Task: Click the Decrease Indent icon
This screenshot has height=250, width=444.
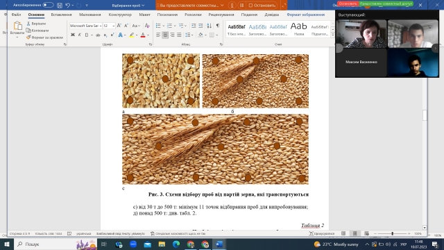Action: pyautogui.click(x=194, y=26)
